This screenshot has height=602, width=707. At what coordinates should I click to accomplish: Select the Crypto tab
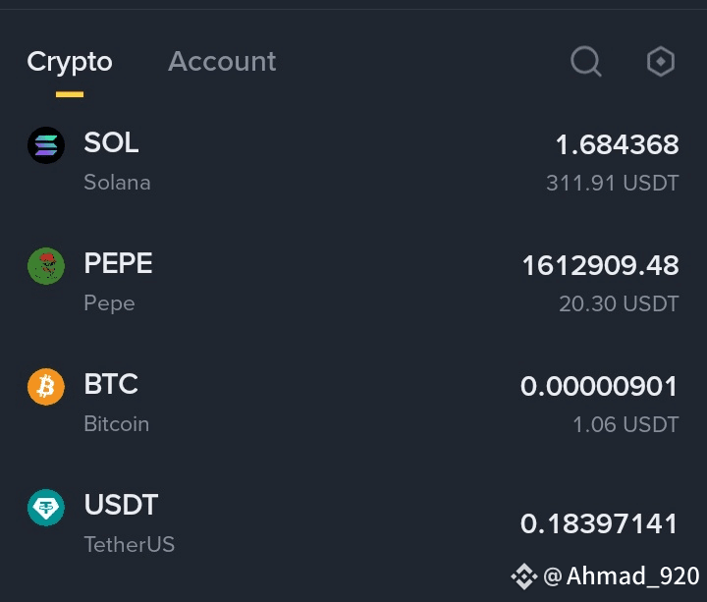tap(70, 62)
